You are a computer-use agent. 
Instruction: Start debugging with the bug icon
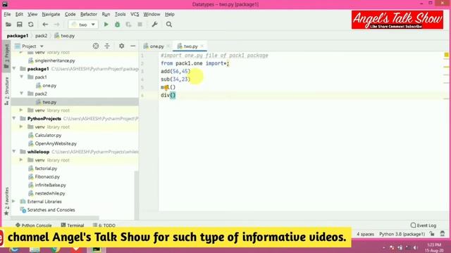click(118, 25)
